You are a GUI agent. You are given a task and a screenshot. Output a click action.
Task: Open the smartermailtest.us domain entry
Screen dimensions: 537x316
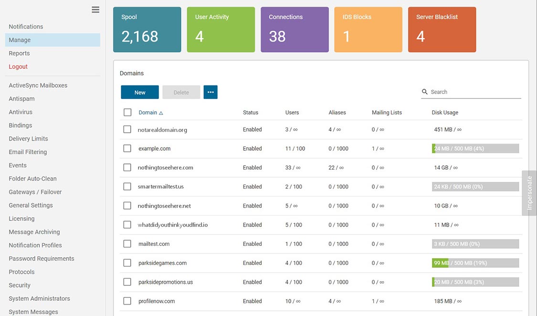click(160, 187)
